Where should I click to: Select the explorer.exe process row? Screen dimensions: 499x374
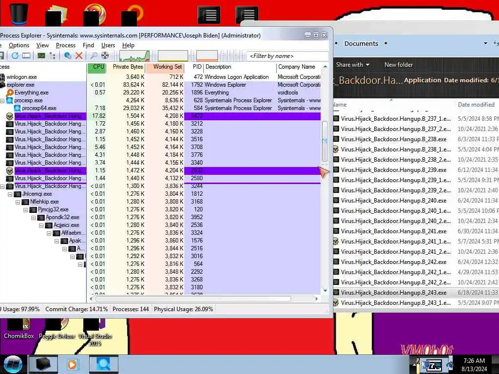point(160,85)
